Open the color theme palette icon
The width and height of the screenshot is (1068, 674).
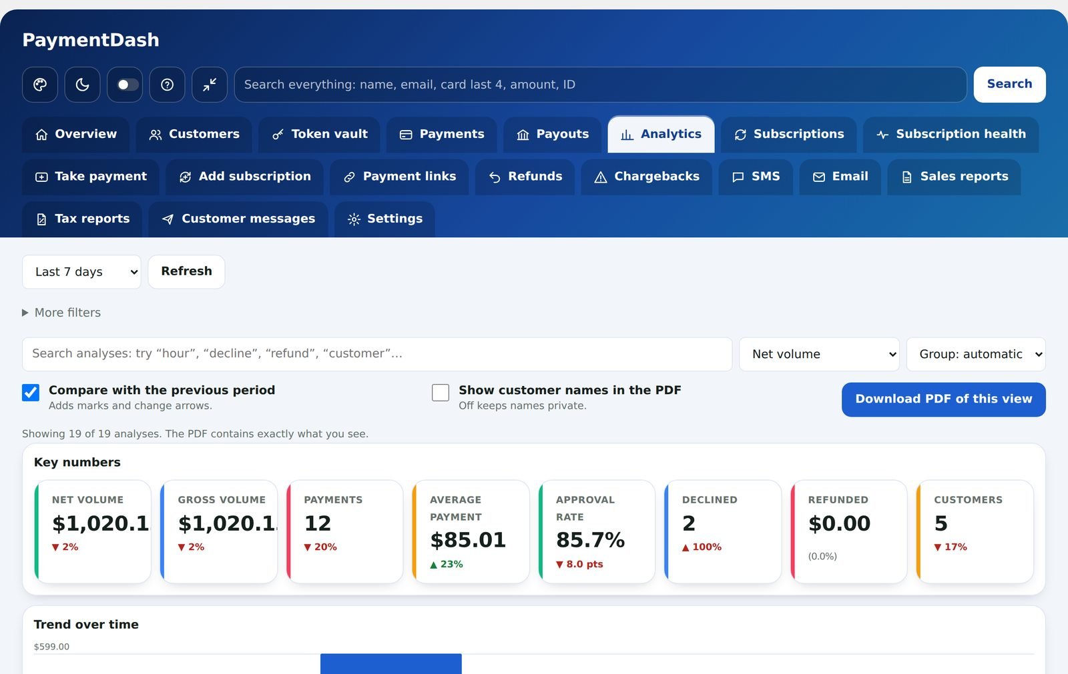coord(40,85)
